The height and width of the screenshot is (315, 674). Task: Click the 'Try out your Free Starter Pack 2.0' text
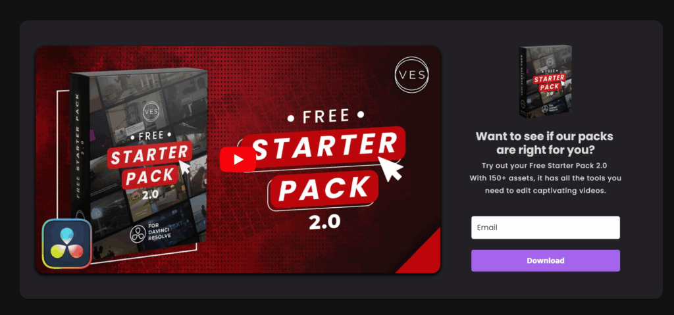544,166
